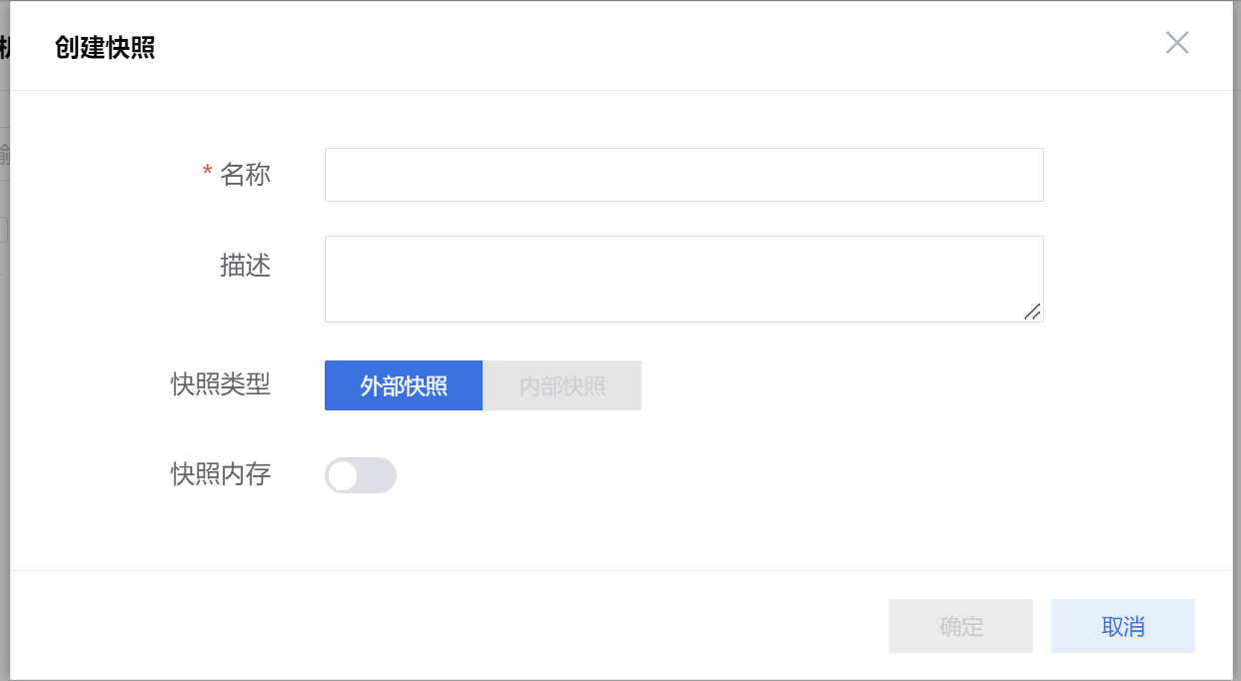Enable the 快照内存 toggle switch
Image resolution: width=1241 pixels, height=681 pixels.
361,475
